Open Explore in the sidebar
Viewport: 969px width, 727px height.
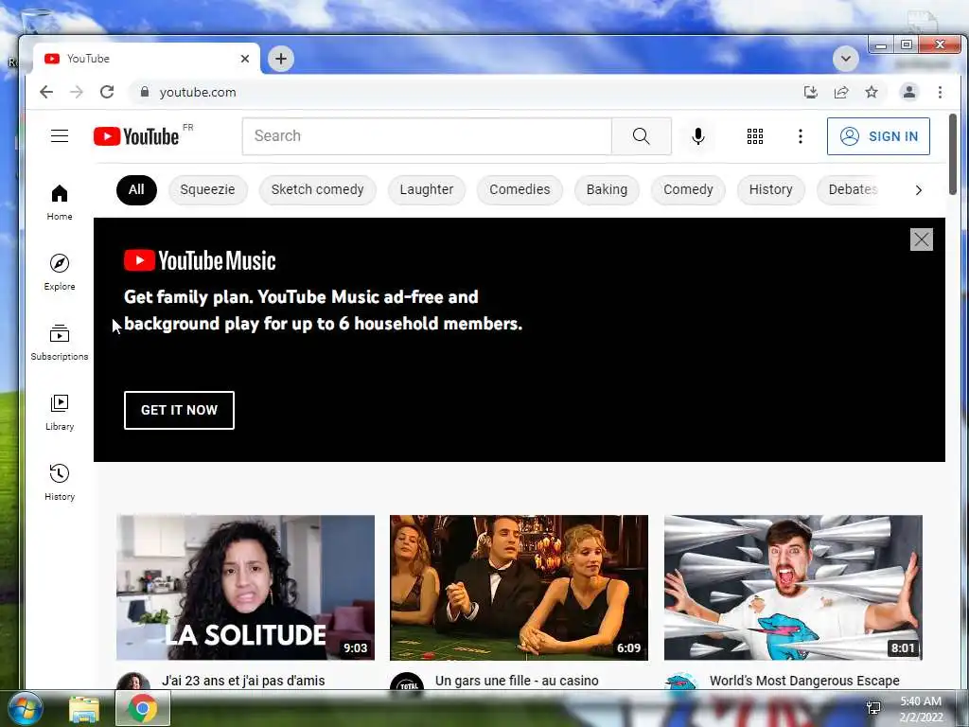[x=60, y=272]
